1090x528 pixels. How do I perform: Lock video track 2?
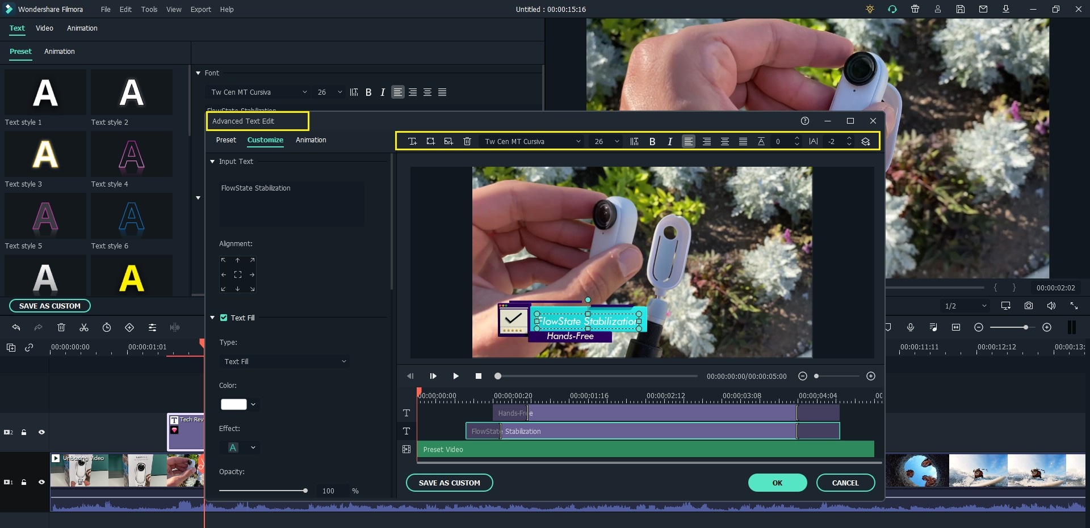(x=24, y=432)
